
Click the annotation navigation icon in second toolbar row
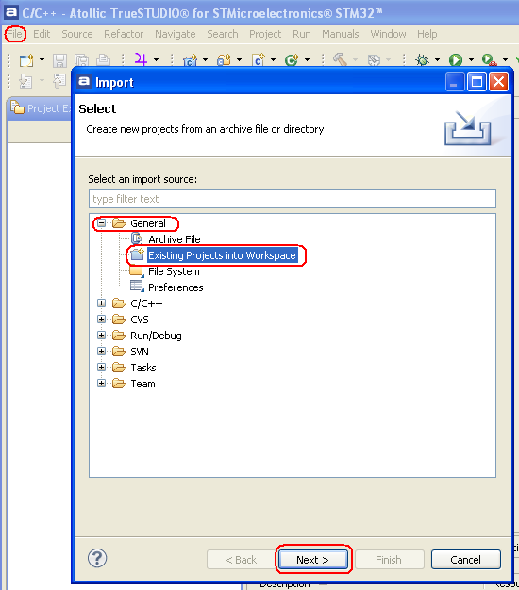click(x=25, y=81)
